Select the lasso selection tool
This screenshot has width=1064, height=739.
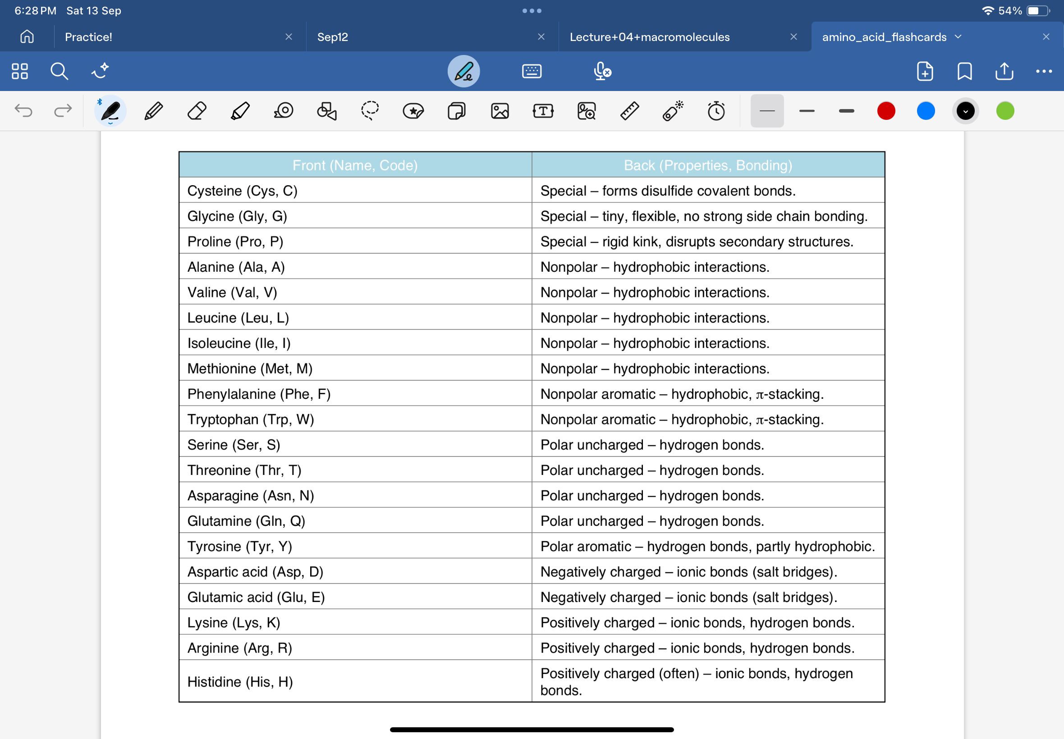tap(370, 111)
